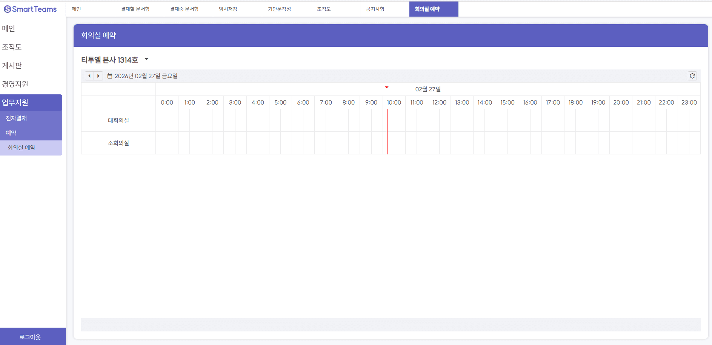
Task: Switch to 기안문작성 tab
Action: [x=279, y=9]
